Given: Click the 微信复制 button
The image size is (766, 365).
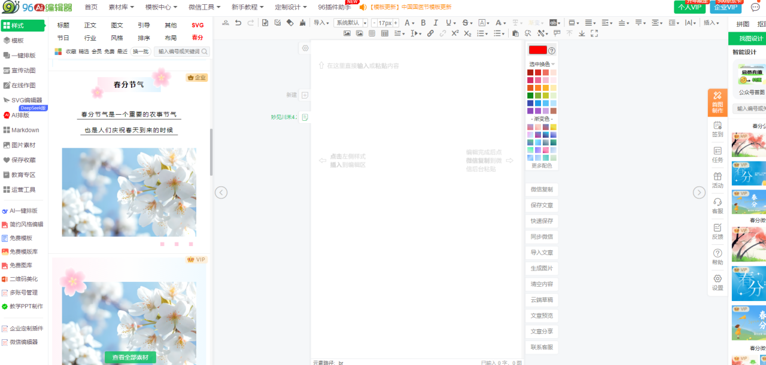Looking at the screenshot, I should [x=542, y=189].
